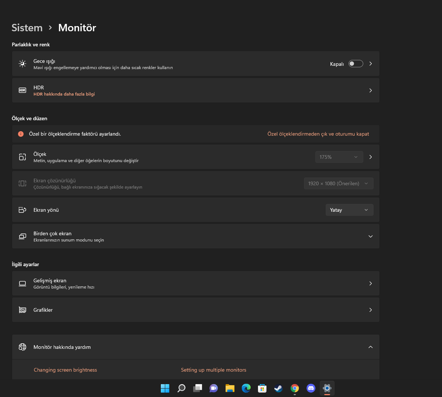442x397 pixels.
Task: Open the Windows Start menu
Action: pos(165,388)
